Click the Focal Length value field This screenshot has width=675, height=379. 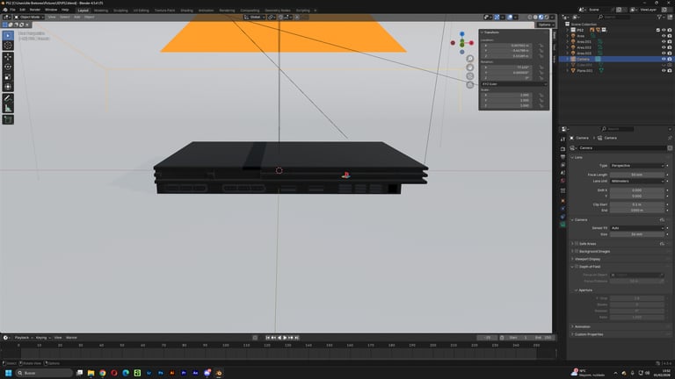(x=637, y=175)
